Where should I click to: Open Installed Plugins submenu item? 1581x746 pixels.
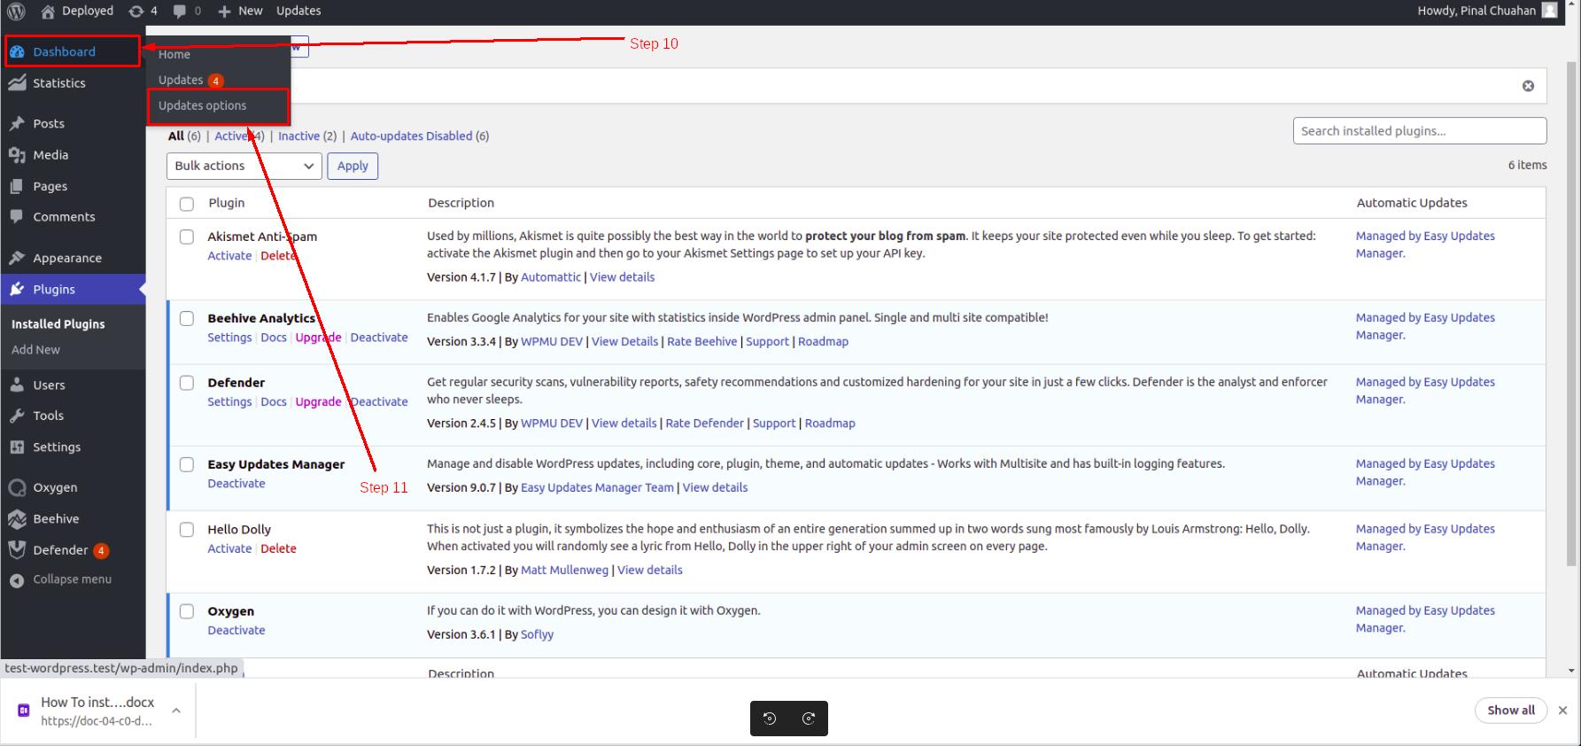tap(58, 324)
